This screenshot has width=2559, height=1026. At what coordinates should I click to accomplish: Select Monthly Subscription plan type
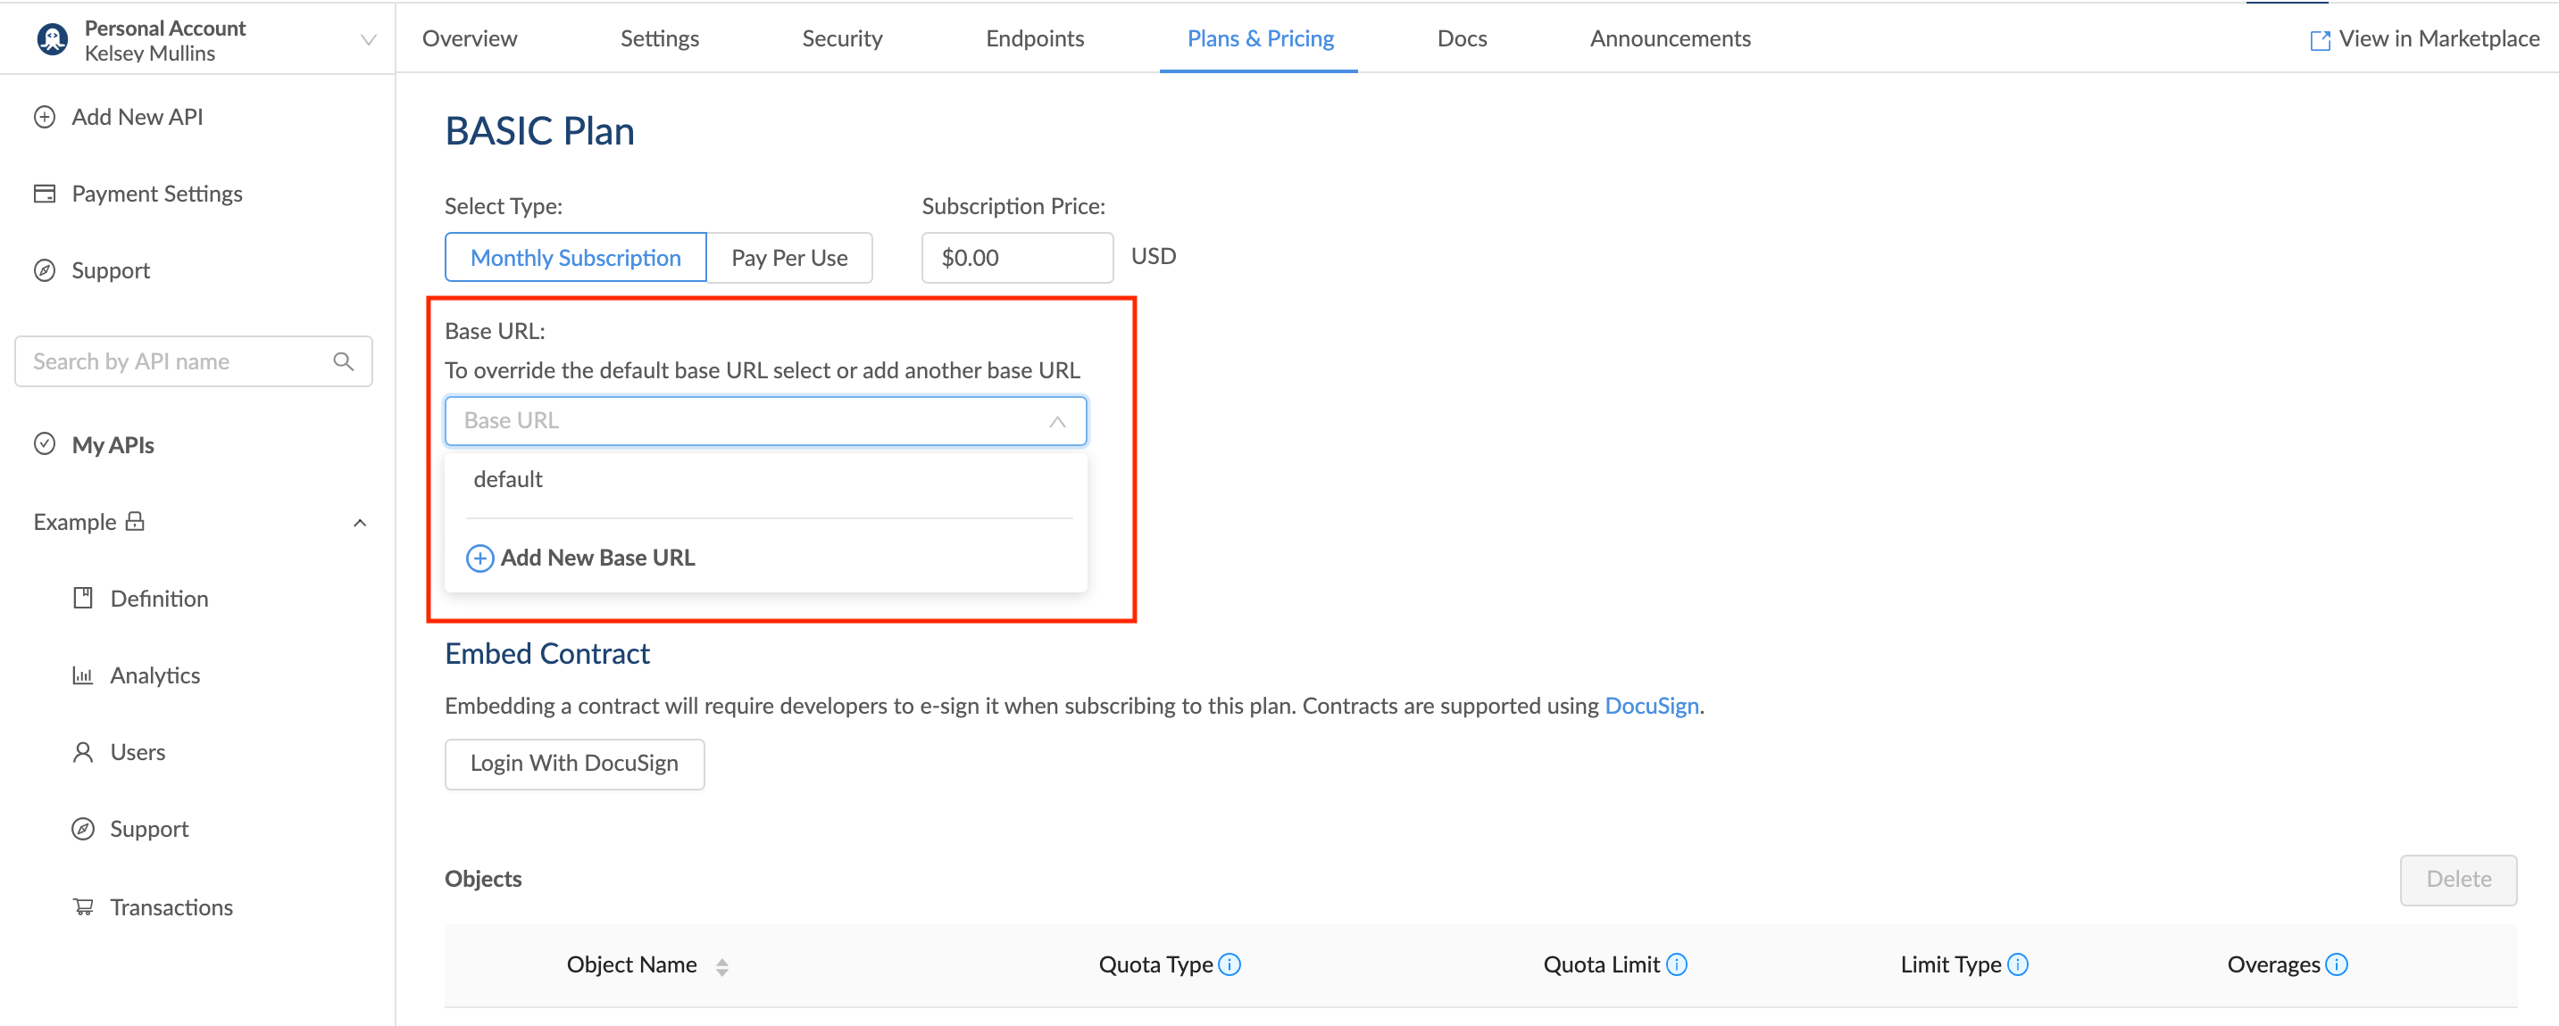(575, 258)
